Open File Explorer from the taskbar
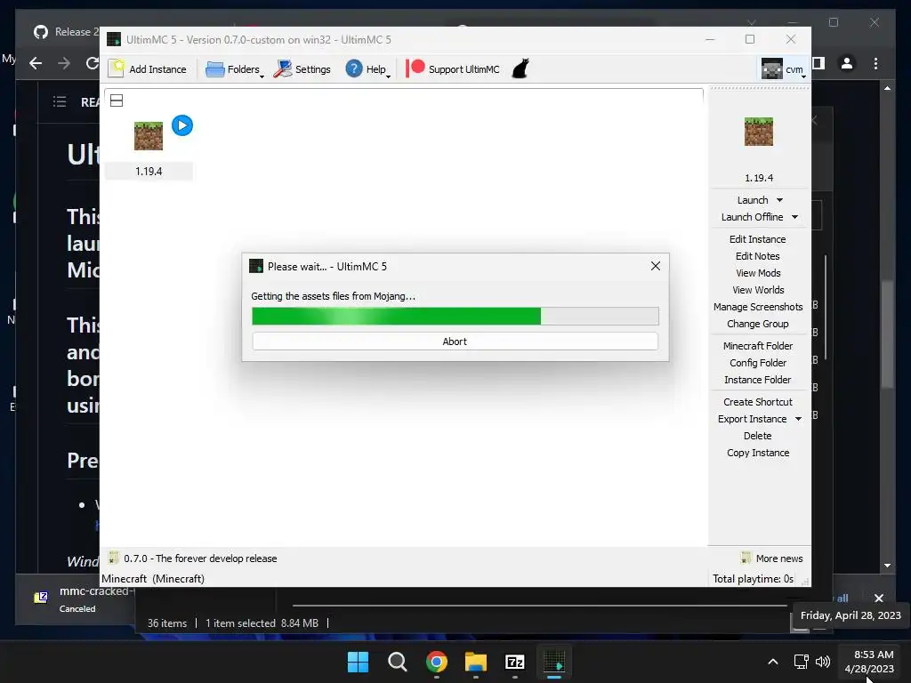This screenshot has height=683, width=911. tap(476, 662)
